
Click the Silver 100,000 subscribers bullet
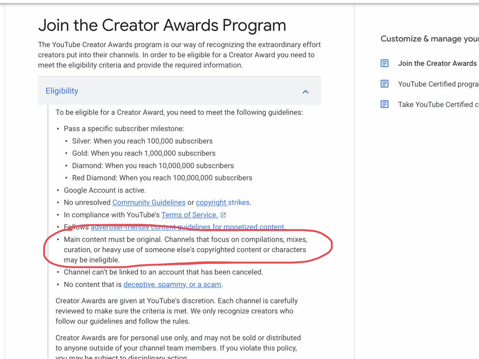[x=142, y=141]
